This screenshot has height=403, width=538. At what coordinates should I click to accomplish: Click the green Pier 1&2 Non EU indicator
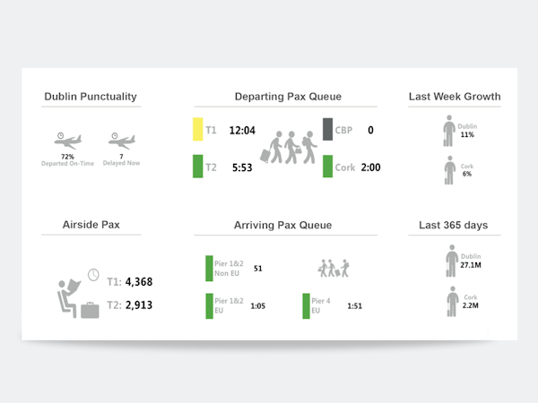pyautogui.click(x=209, y=268)
